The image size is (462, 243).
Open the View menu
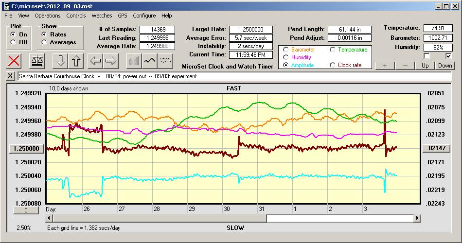coord(23,16)
